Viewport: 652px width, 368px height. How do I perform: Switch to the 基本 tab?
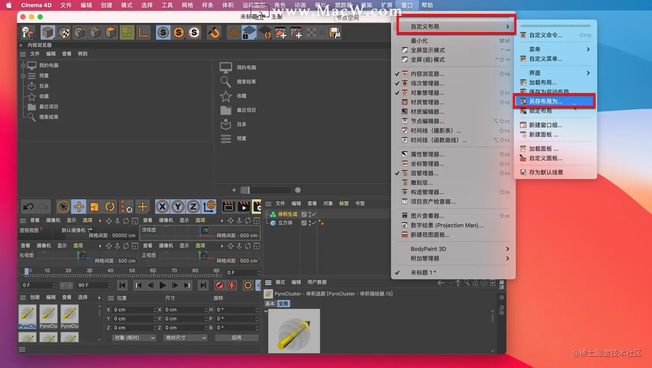[x=270, y=304]
